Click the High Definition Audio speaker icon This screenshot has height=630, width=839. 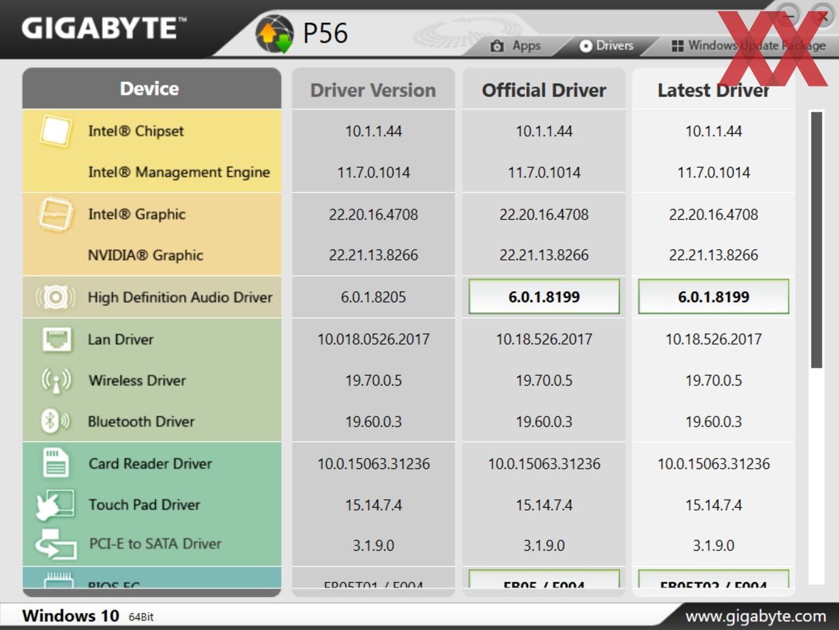[56, 297]
